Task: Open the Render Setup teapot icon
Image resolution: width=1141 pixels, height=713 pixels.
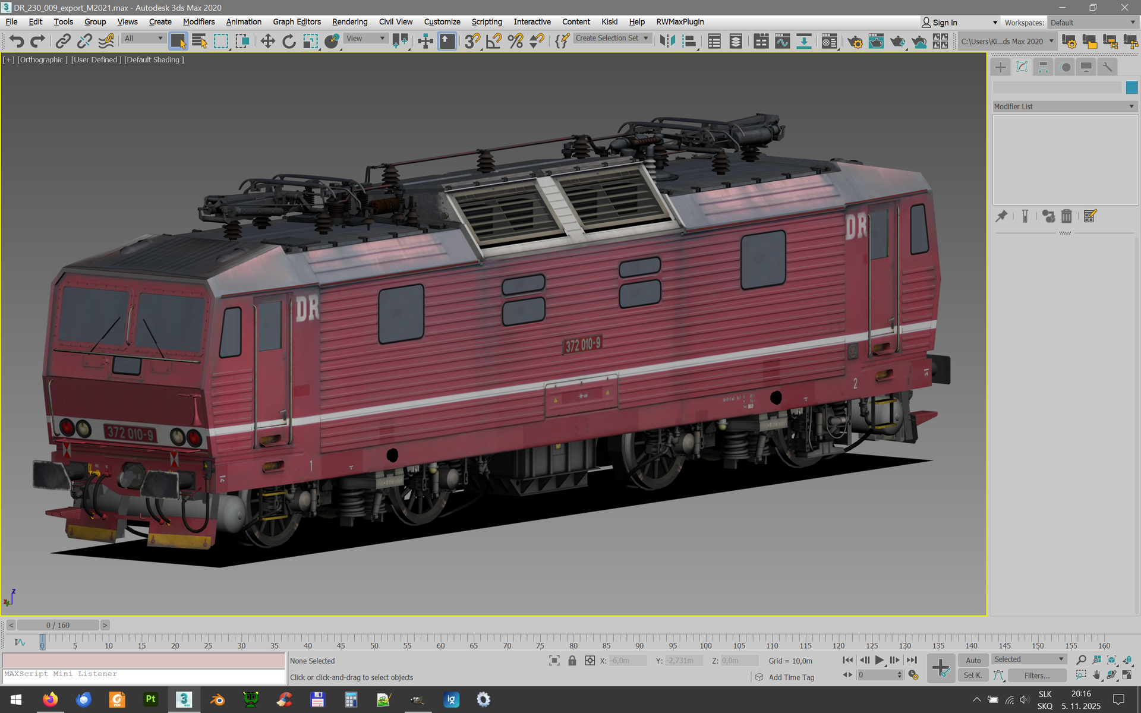Action: (x=855, y=41)
